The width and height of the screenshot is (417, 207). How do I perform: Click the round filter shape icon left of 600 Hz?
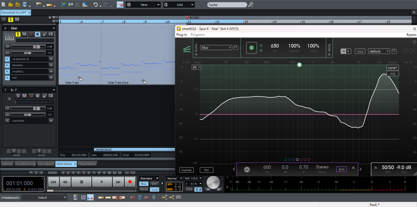(x=247, y=169)
